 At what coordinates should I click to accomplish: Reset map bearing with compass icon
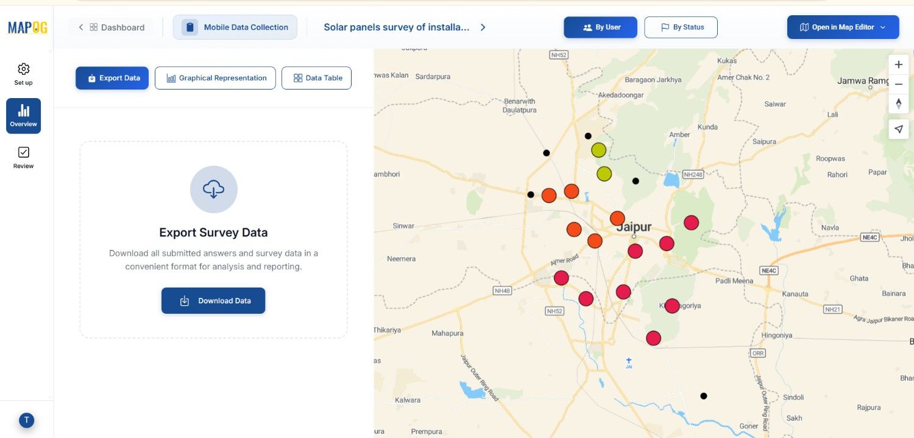(x=898, y=104)
